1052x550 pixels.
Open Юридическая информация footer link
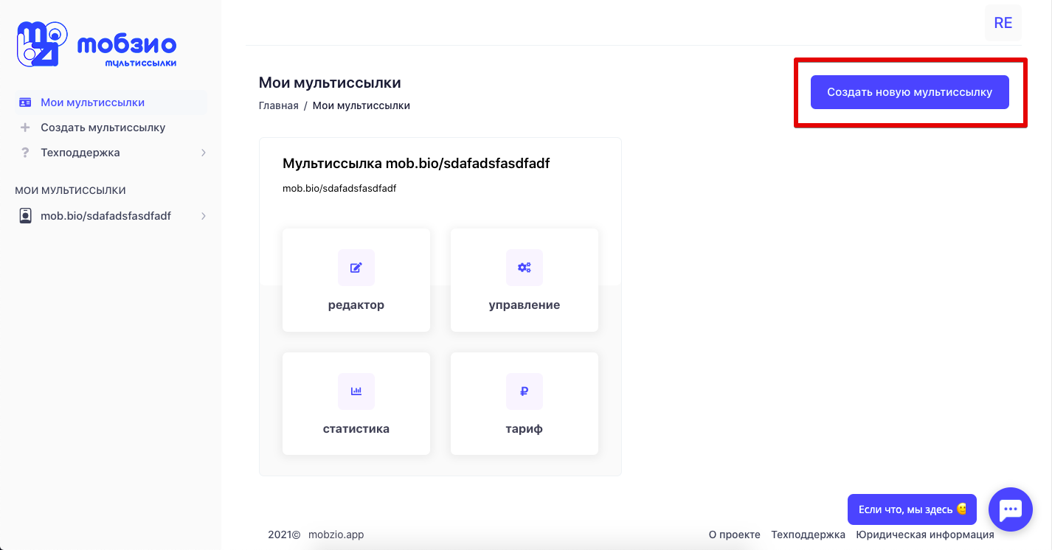[925, 535]
